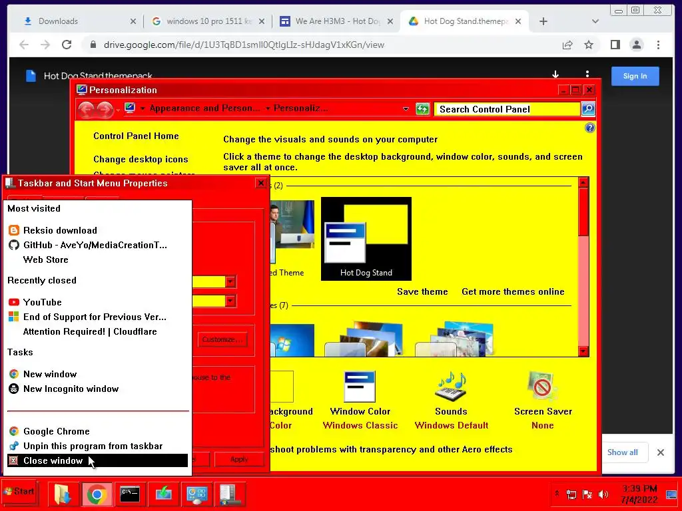Open a new Chrome tab
682x511 pixels.
point(543,21)
